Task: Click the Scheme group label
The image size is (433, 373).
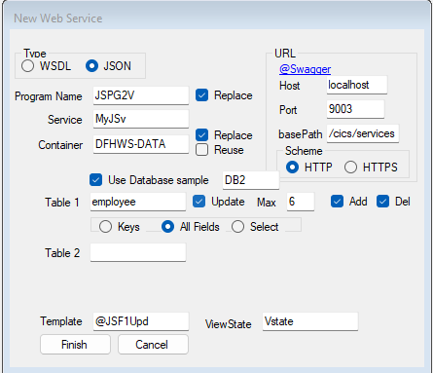Action: (x=304, y=151)
